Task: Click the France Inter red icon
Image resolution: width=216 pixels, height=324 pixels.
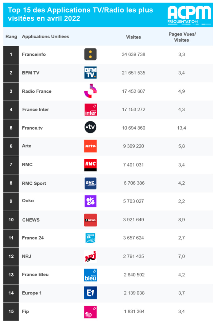Action: pos(90,110)
